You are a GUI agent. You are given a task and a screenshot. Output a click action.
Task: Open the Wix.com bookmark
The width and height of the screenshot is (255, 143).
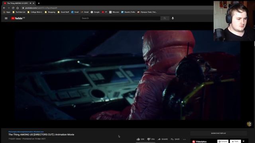pyautogui.click(x=114, y=12)
